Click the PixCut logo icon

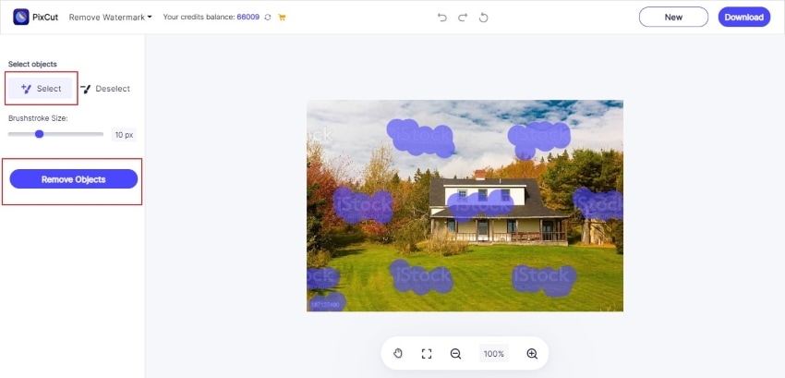pyautogui.click(x=21, y=17)
